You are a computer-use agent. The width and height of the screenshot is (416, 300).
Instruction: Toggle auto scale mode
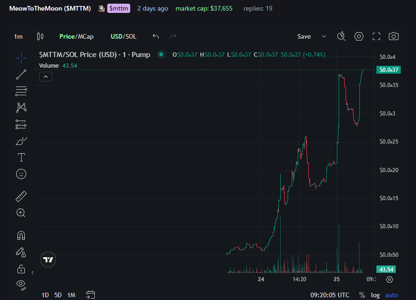pos(391,295)
